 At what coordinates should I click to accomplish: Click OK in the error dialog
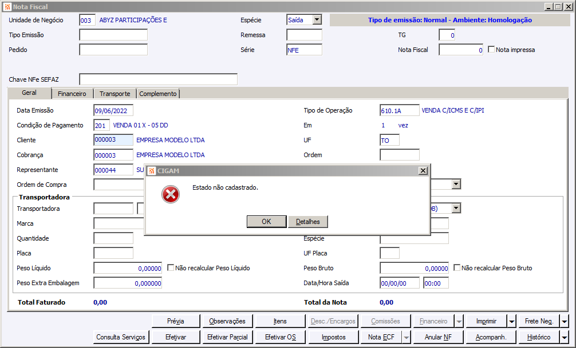[x=266, y=222]
